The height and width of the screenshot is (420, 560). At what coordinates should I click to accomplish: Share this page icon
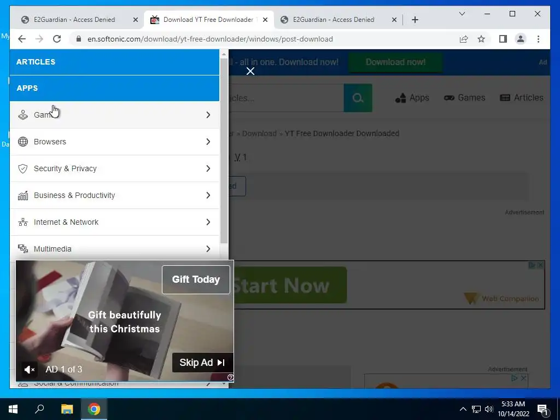click(x=464, y=39)
